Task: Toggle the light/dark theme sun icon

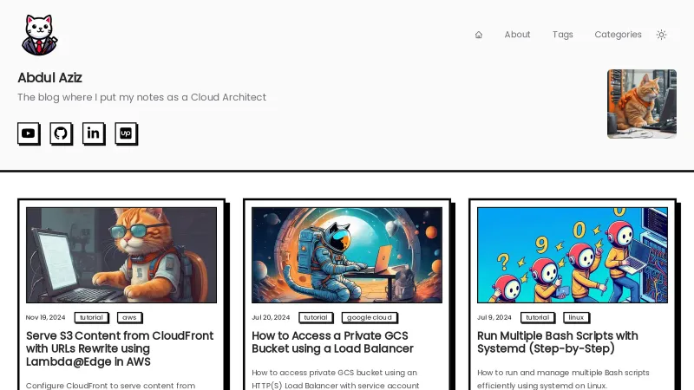Action: click(661, 35)
